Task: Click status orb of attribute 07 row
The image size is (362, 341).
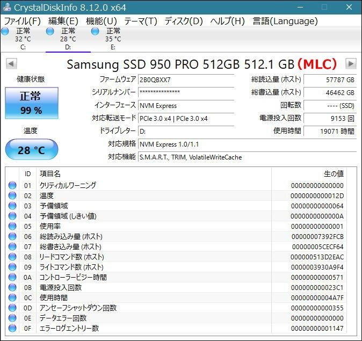Action: pos(12,246)
